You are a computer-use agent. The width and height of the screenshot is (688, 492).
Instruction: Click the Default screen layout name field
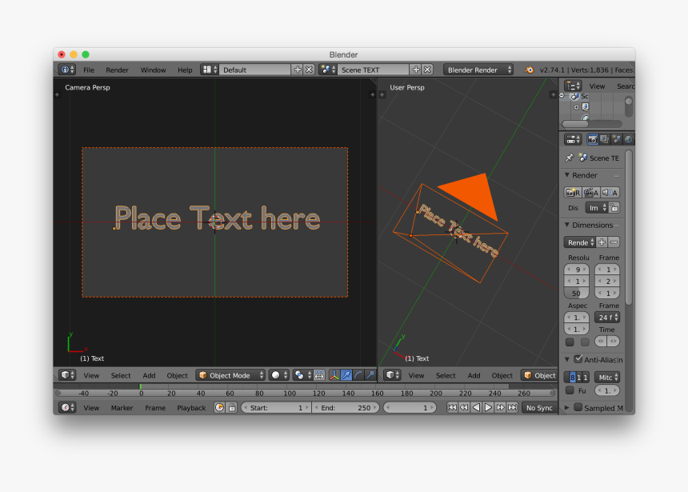pos(255,70)
